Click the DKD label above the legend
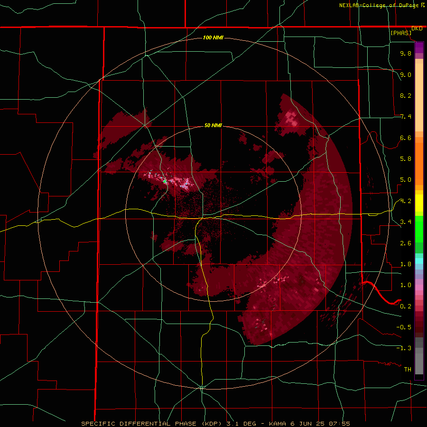 point(417,28)
